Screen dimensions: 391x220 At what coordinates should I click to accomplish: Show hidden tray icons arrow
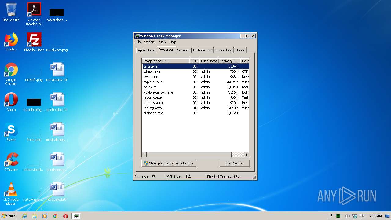pos(331,216)
